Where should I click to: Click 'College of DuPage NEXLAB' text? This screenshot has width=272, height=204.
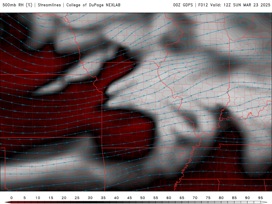[x=93, y=5]
